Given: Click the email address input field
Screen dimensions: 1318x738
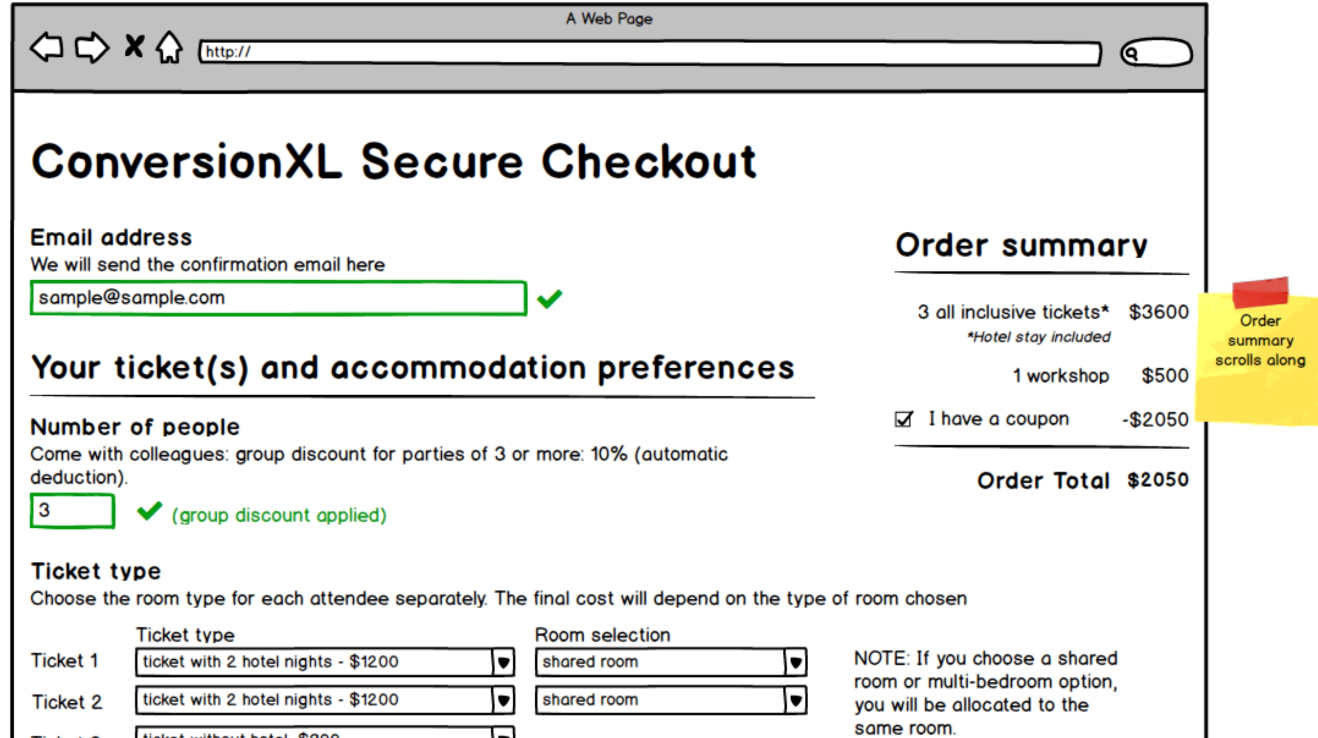Looking at the screenshot, I should tap(278, 298).
